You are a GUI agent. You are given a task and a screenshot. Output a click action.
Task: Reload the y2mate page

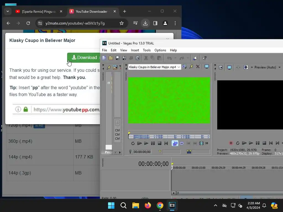pyautogui.click(x=28, y=23)
